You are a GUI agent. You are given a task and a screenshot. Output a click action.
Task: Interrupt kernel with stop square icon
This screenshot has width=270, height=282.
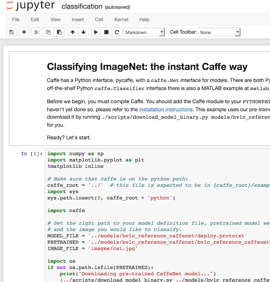[107, 32]
